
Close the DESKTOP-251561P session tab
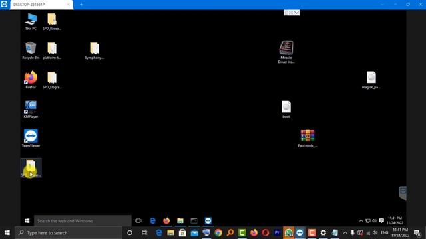(x=68, y=5)
